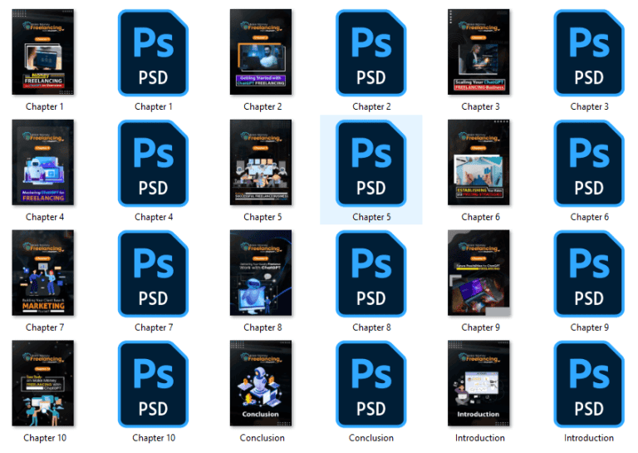Screen dimensions: 638x453
Task: Select the Chapter 10 cover image thumbnail
Action: point(43,383)
